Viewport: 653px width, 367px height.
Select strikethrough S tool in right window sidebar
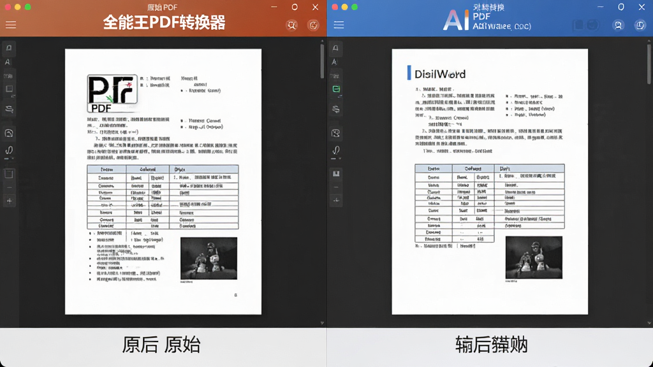click(x=336, y=110)
